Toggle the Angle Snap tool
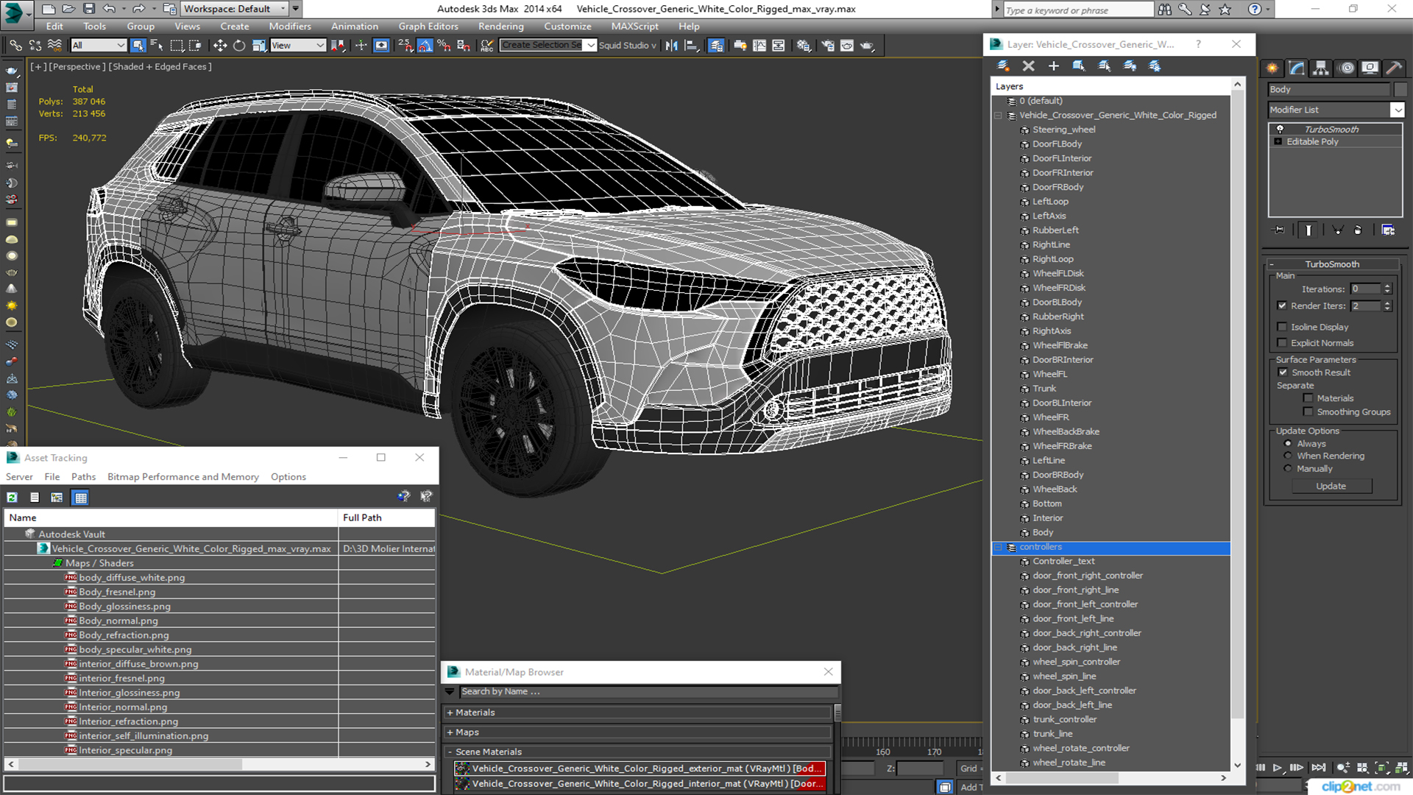 click(425, 46)
